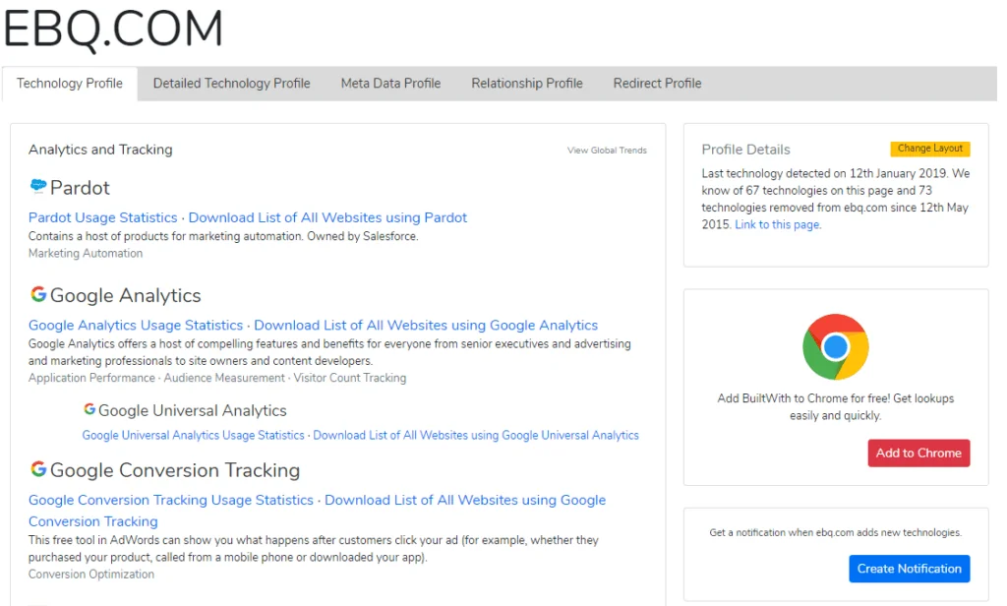Open the View Global Trends link
The width and height of the screenshot is (1007, 606).
tap(607, 151)
